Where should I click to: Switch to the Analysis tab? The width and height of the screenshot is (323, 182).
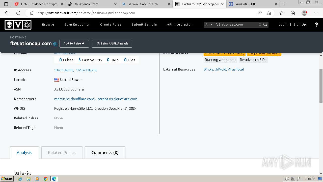(x=24, y=152)
